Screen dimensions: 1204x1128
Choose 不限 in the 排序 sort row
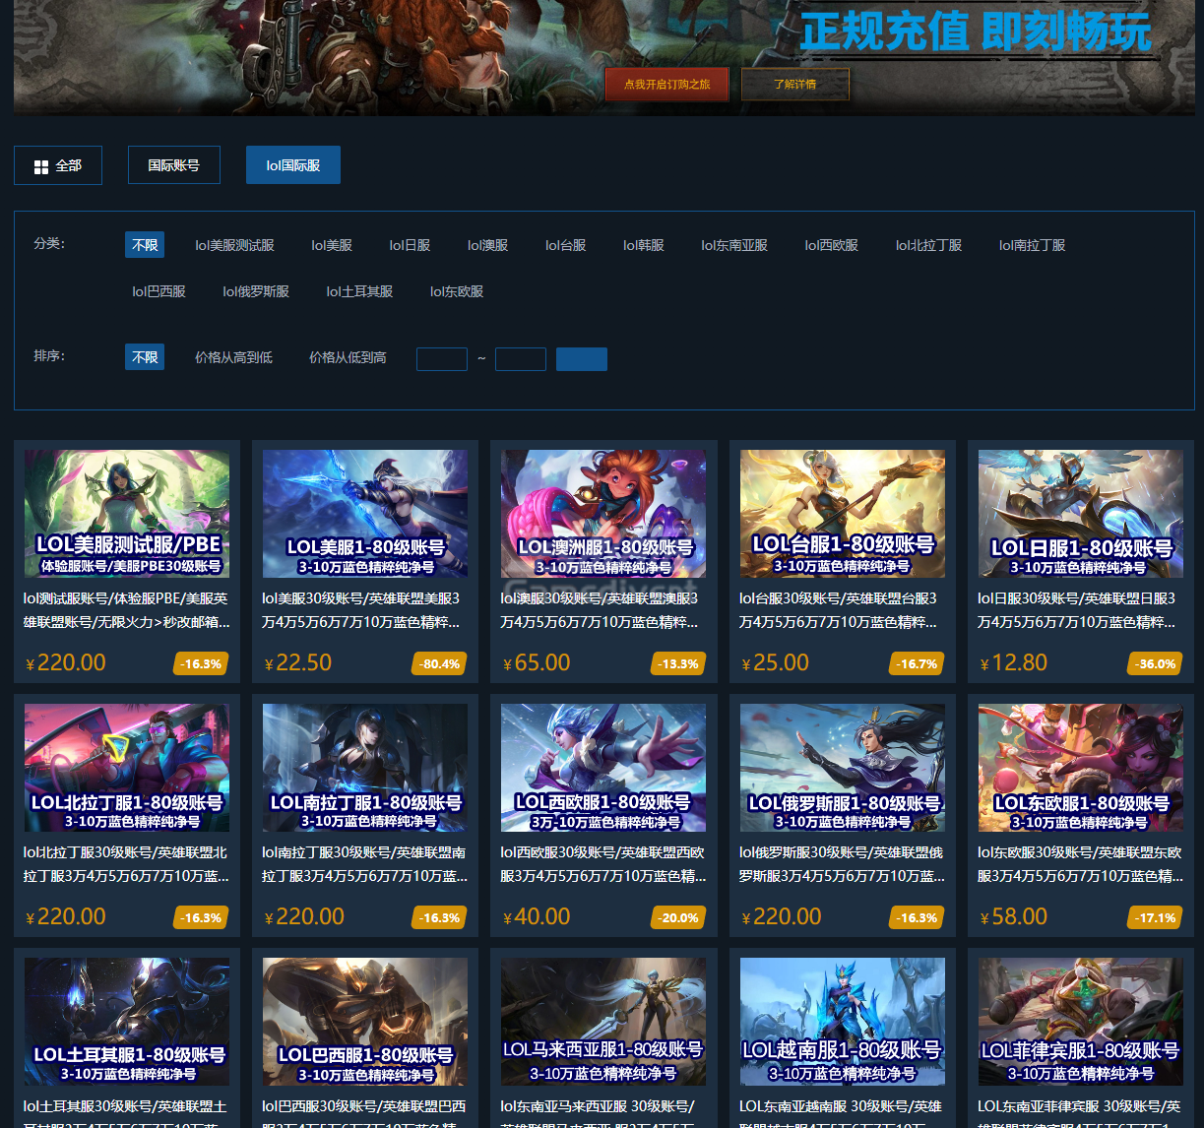[145, 357]
